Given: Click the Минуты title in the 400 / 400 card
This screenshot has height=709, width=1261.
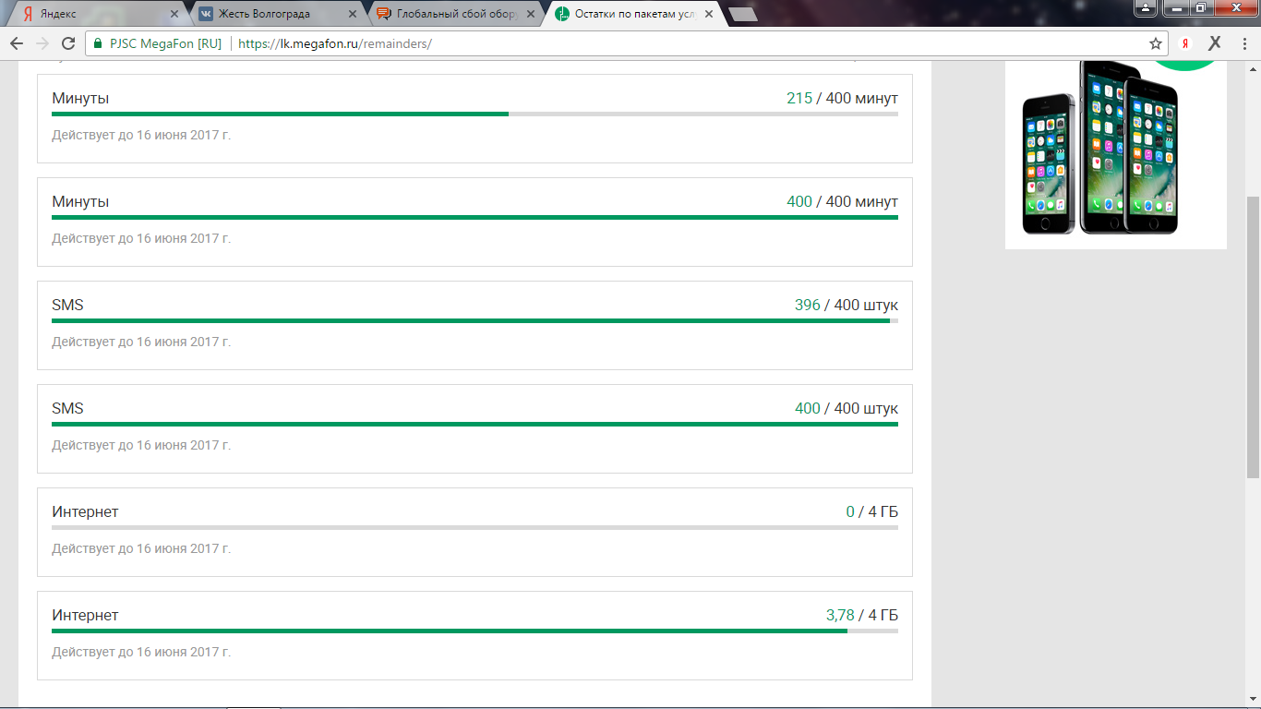Looking at the screenshot, I should point(80,201).
